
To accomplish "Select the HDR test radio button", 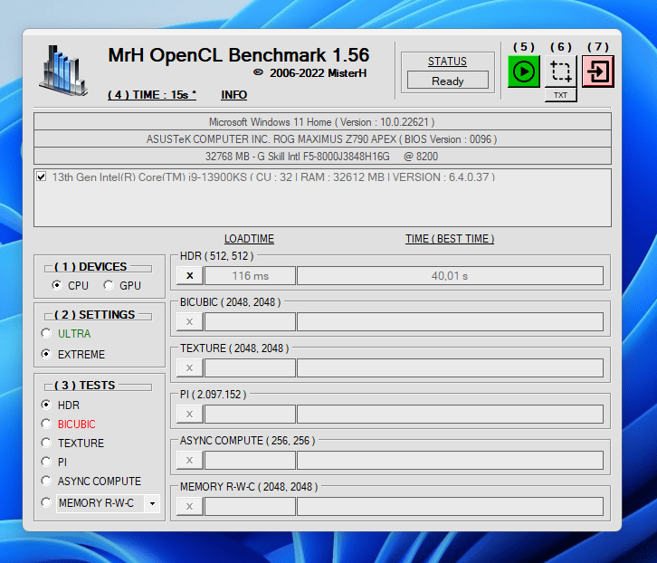I will coord(46,405).
